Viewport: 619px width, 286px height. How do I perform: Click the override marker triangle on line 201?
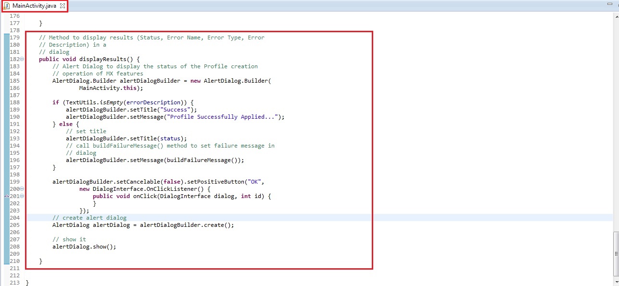pos(6,196)
